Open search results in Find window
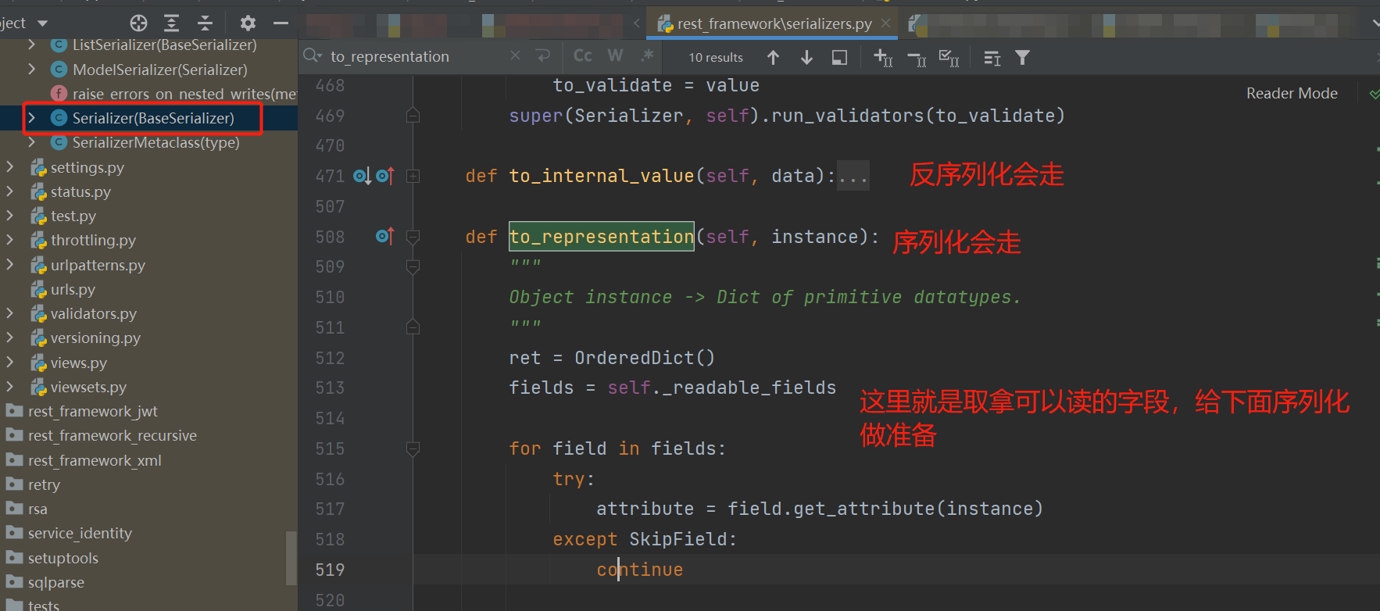Screen dimensions: 1380x611 (839, 57)
